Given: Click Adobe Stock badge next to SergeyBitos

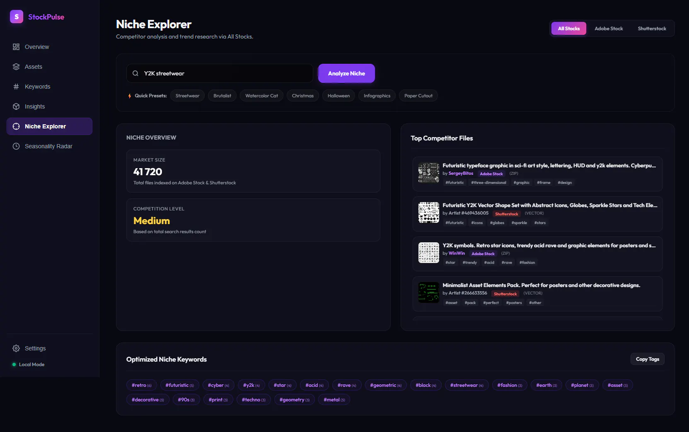Looking at the screenshot, I should (491, 174).
